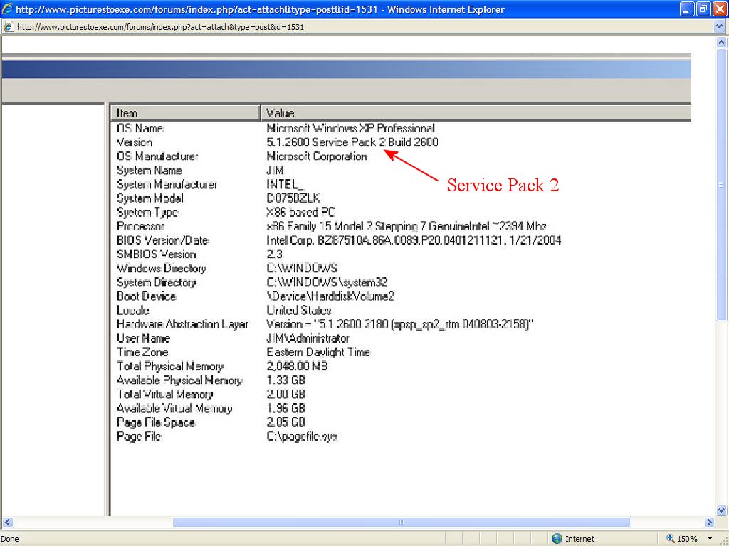Select the Hardware Abstraction Layer row label
Viewport: 729px width, 546px height.
click(x=182, y=324)
